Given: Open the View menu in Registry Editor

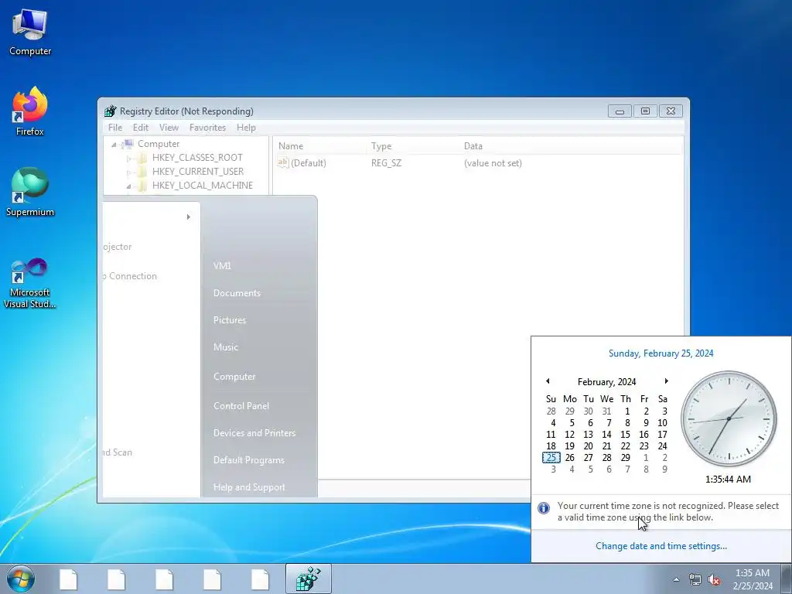Looking at the screenshot, I should tap(169, 128).
